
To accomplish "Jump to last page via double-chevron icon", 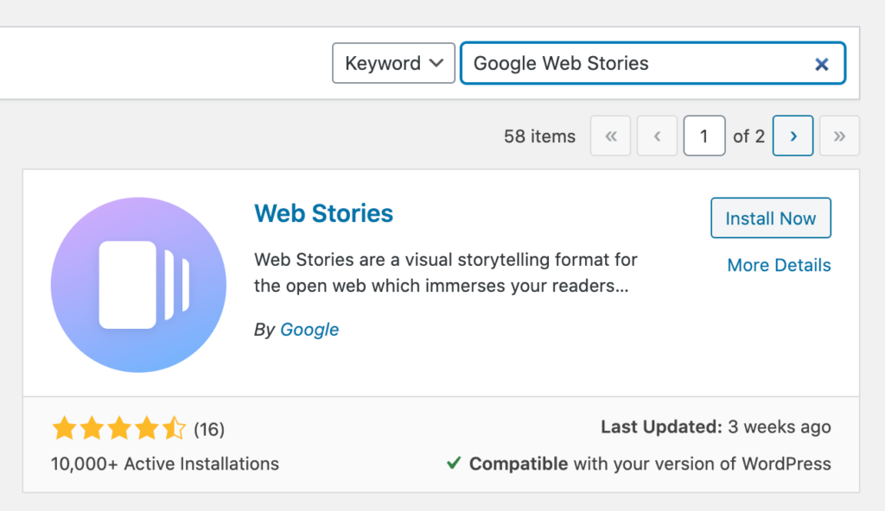I will 838,136.
